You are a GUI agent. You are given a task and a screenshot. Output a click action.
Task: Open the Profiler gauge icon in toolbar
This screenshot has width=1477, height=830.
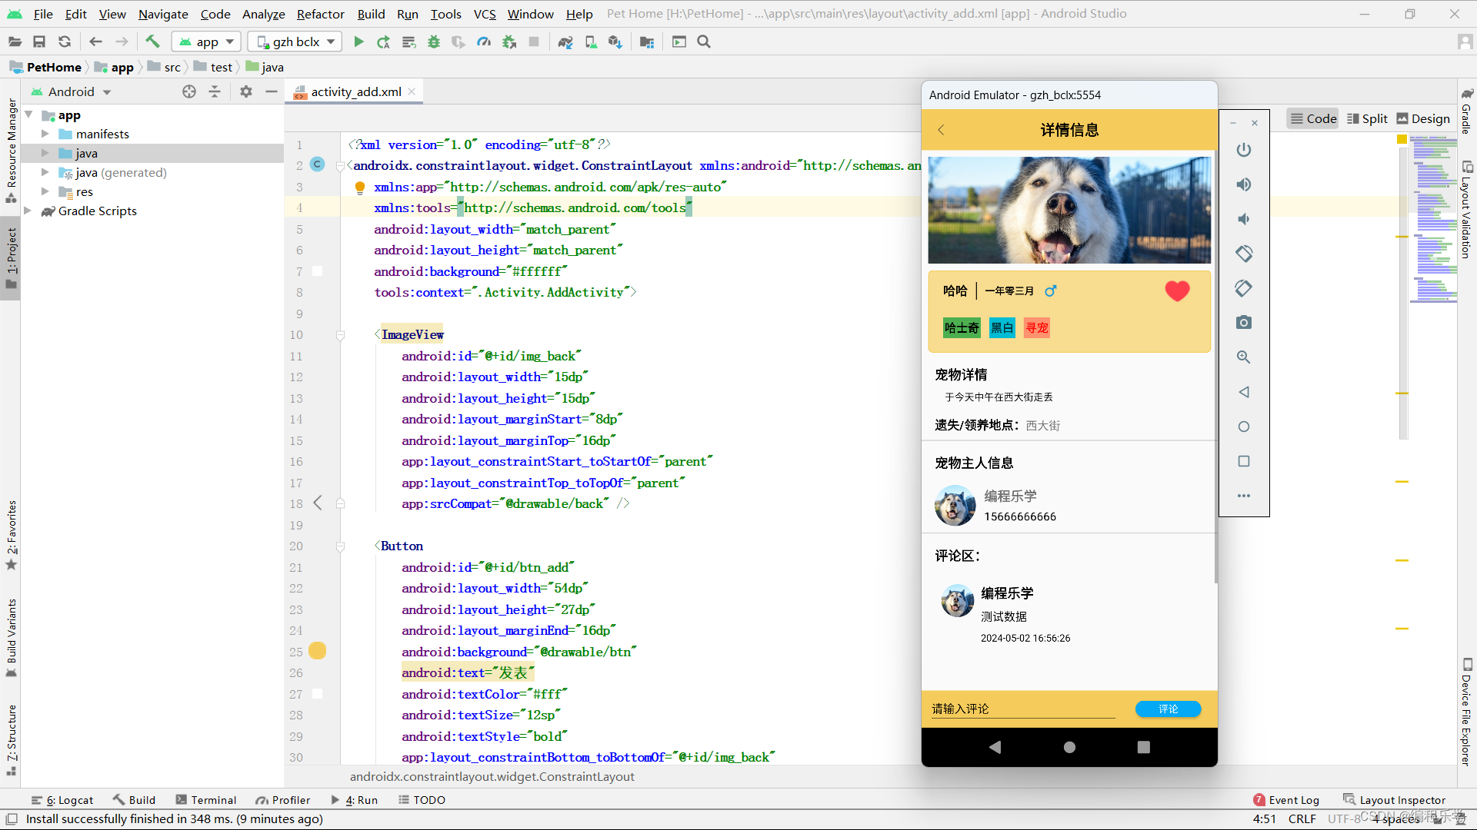point(484,42)
